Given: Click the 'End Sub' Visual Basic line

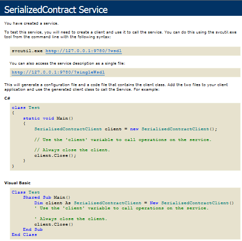Looking at the screenshot, I should click(33, 229).
